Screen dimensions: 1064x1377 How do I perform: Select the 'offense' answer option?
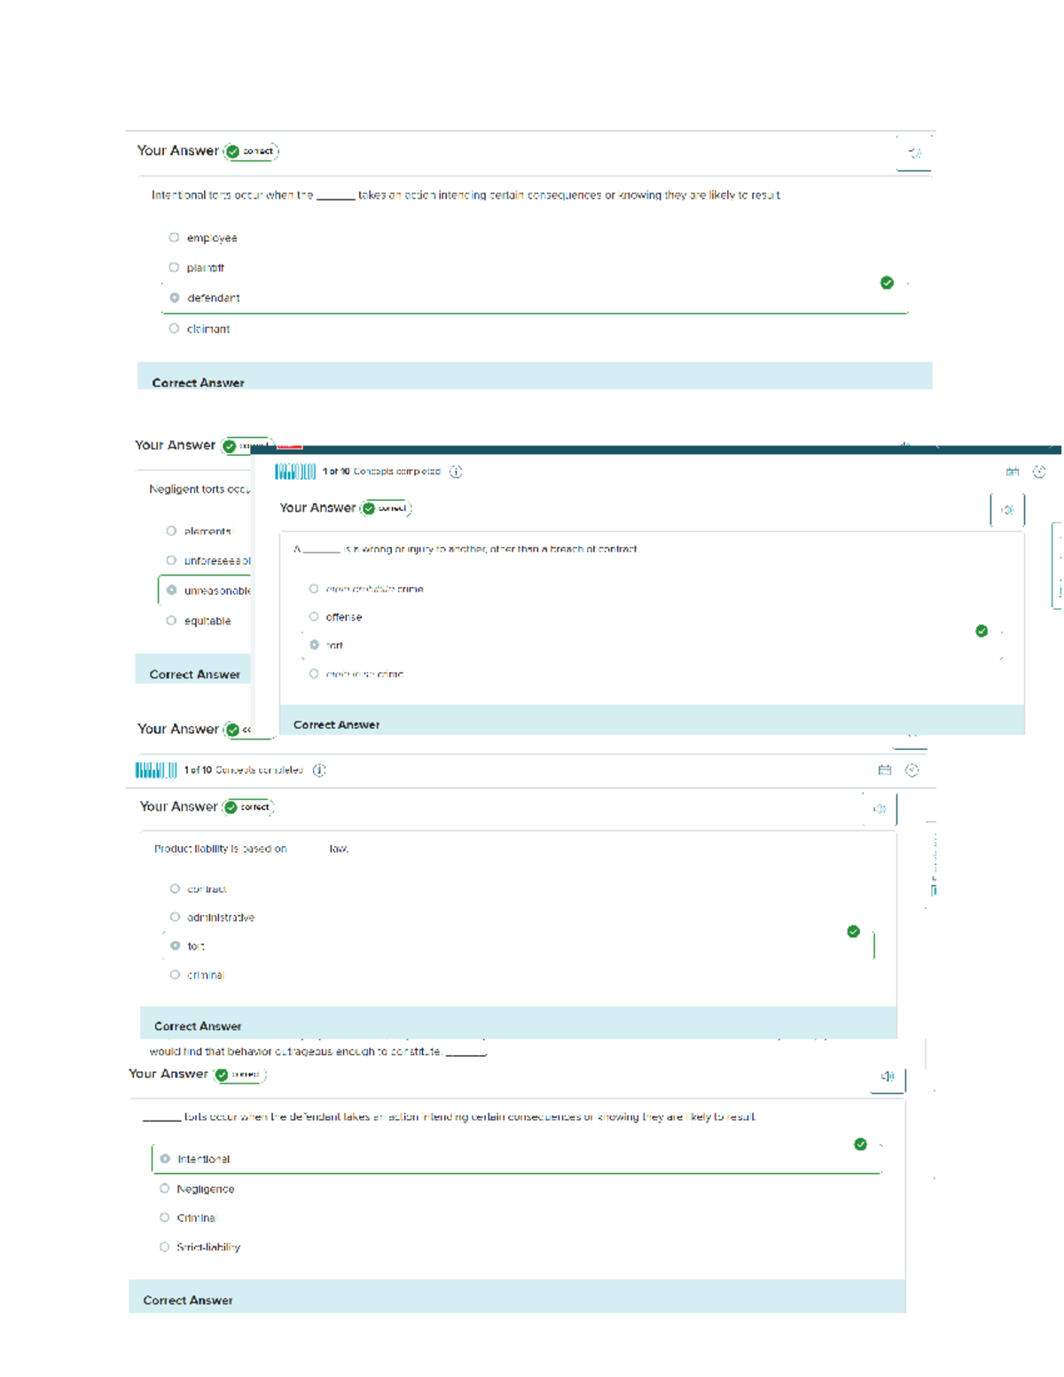coord(314,616)
